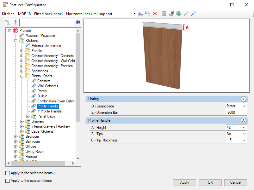Click tree vertical scrollbar up arrow
The height and width of the screenshot is (190, 254).
(78, 31)
